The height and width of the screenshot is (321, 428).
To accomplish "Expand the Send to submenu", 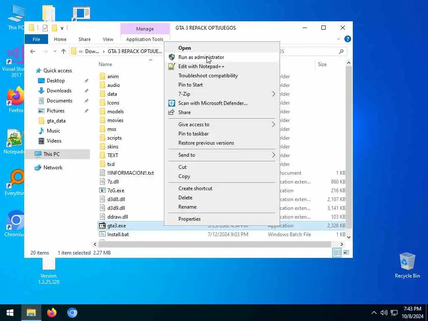I will (x=222, y=155).
